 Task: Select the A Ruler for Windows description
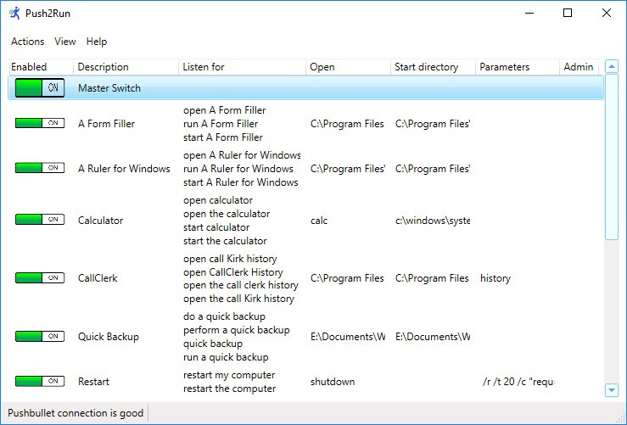tap(124, 168)
